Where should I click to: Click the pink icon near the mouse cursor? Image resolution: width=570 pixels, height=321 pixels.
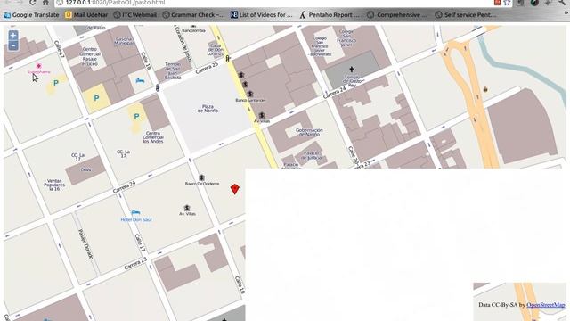[38, 66]
